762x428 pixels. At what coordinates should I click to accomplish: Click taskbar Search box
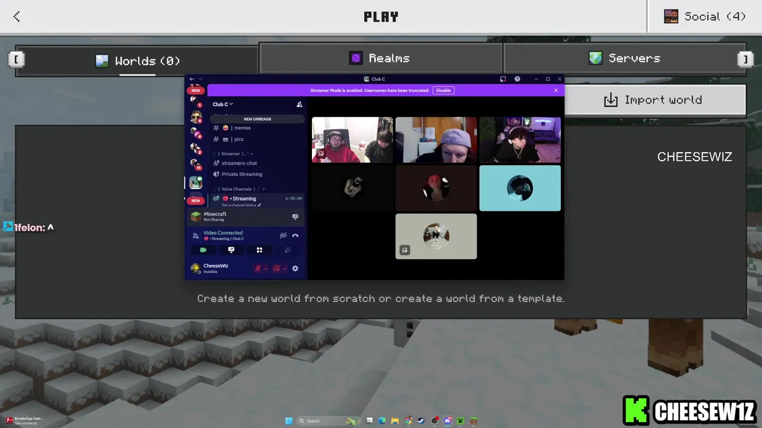(329, 421)
